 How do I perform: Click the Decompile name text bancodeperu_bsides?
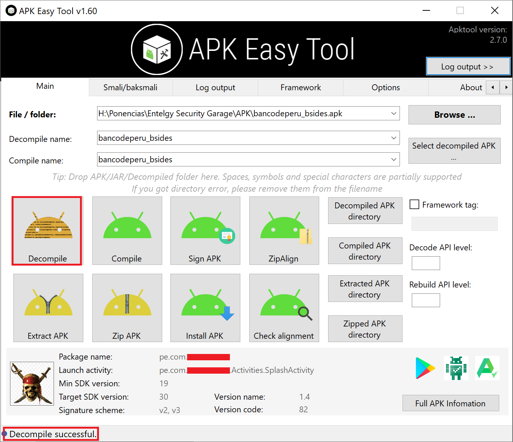pos(135,138)
